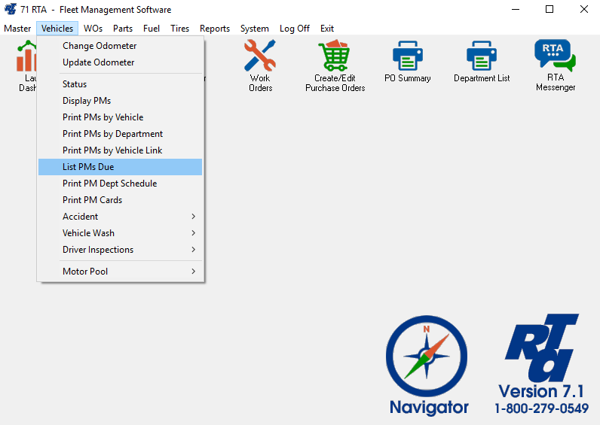This screenshot has width=600, height=425.
Task: Click the Create/Edit Purchase Orders cart icon
Action: click(x=335, y=56)
